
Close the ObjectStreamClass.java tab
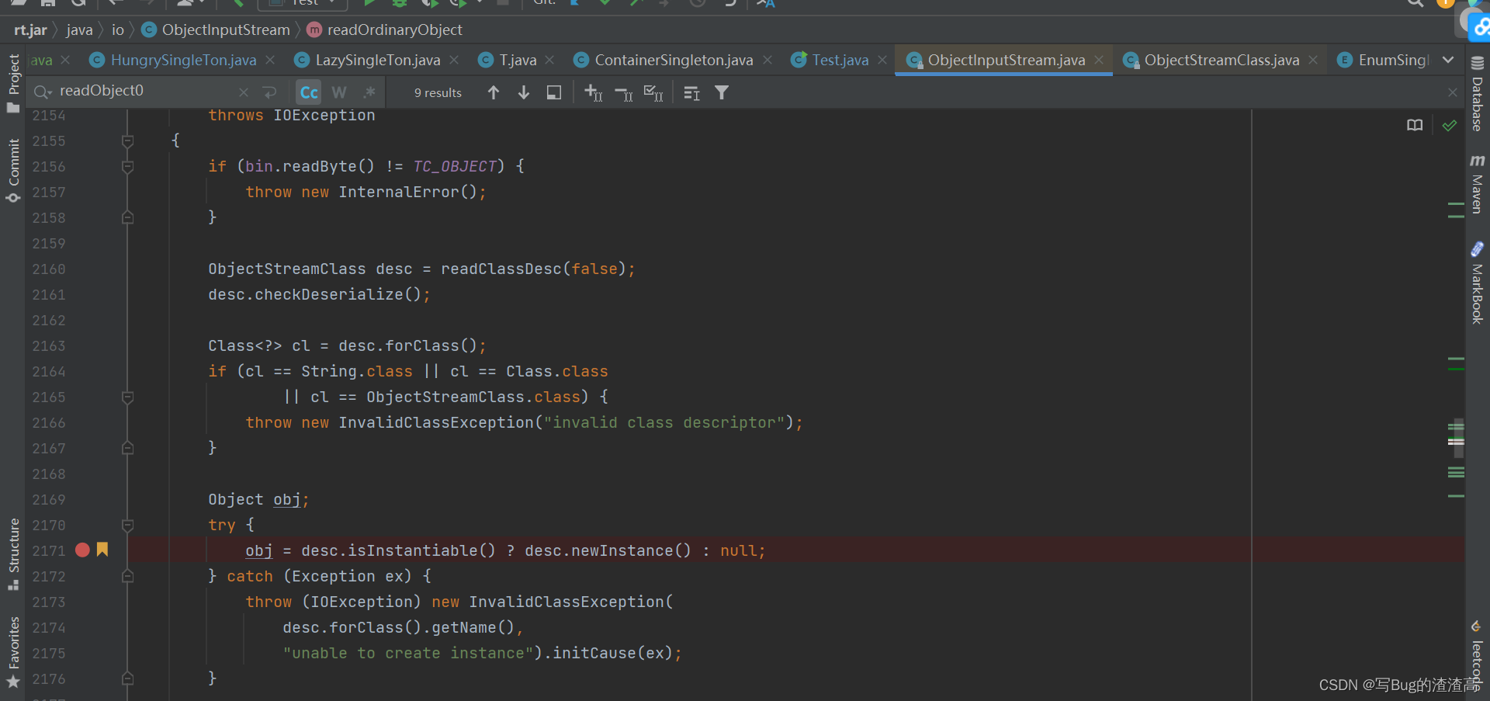tap(1313, 60)
